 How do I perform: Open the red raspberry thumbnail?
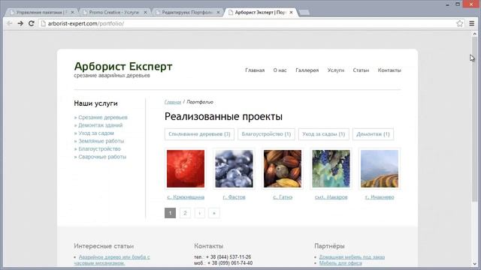pyautogui.click(x=186, y=169)
